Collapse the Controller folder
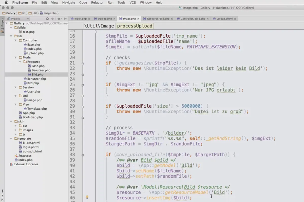This screenshot has height=202, width=304. click(16, 40)
